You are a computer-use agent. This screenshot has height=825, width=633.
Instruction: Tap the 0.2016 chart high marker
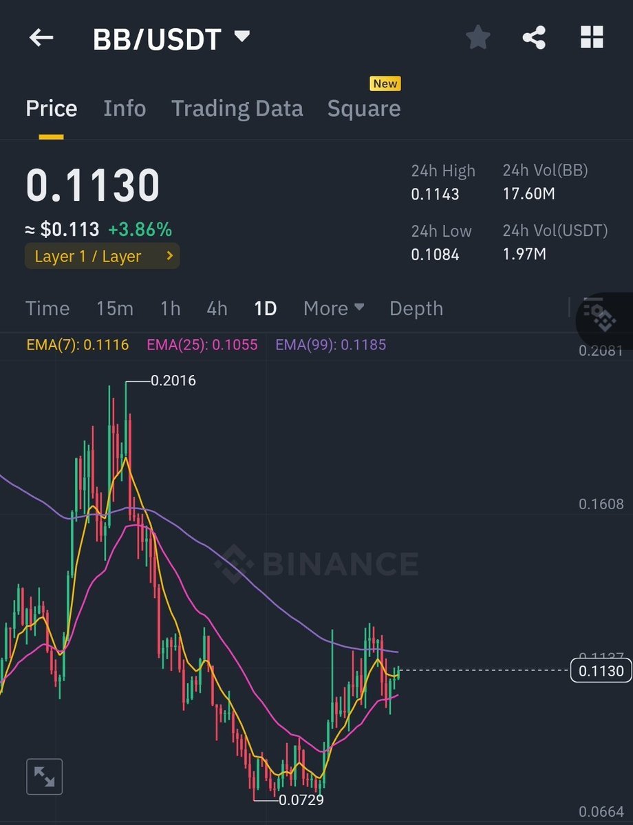click(173, 381)
